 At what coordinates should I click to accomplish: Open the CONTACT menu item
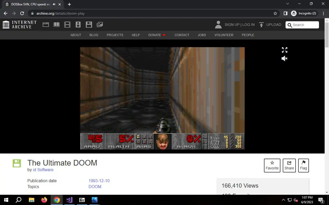(182, 35)
